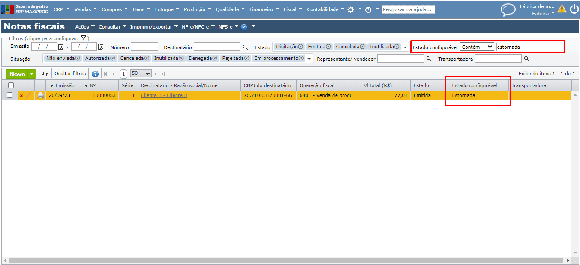Click the Destinatário search magnifier
Screen dimensions: 580x265
(x=246, y=47)
